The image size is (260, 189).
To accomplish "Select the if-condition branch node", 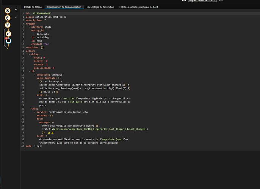I will (x=8, y=25).
